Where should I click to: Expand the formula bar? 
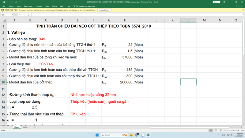click(243, 14)
